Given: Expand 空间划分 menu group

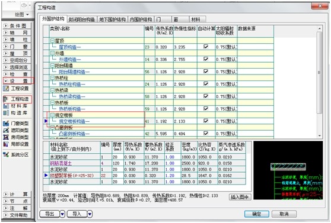Looking at the screenshot, I should coord(17,60).
